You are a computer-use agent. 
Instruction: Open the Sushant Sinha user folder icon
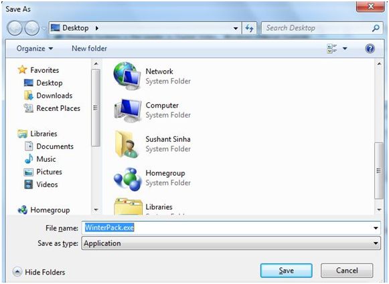(127, 144)
